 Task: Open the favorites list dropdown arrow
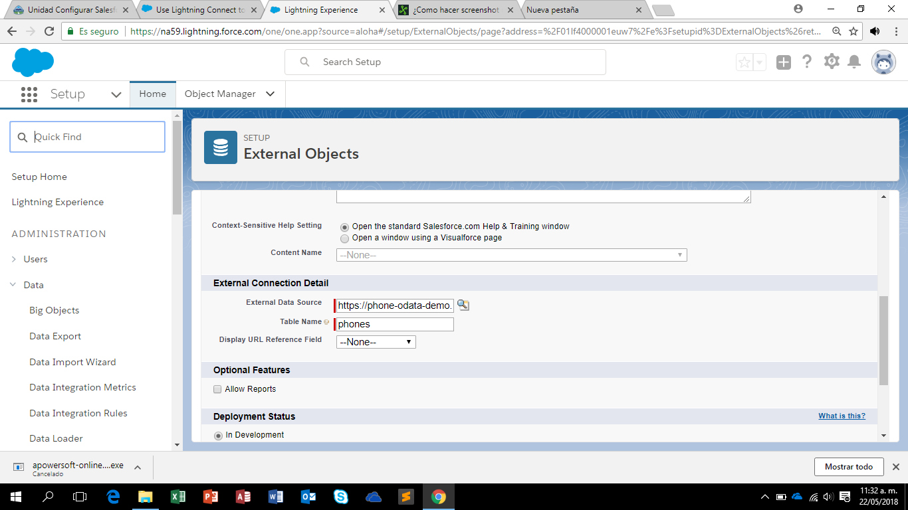[x=759, y=62]
